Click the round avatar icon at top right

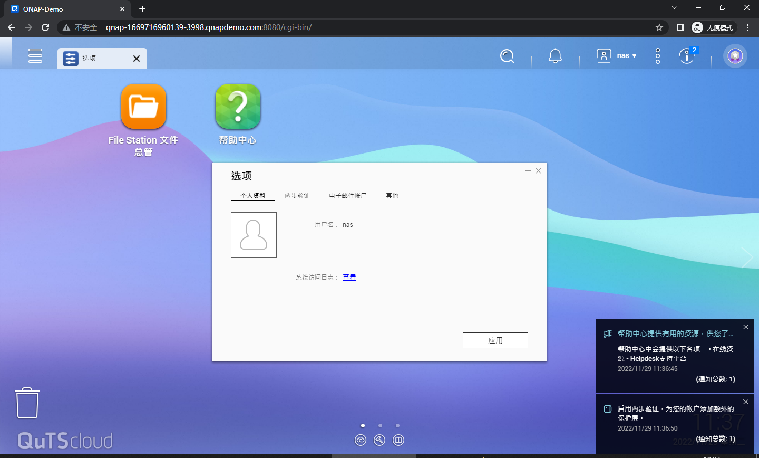735,56
